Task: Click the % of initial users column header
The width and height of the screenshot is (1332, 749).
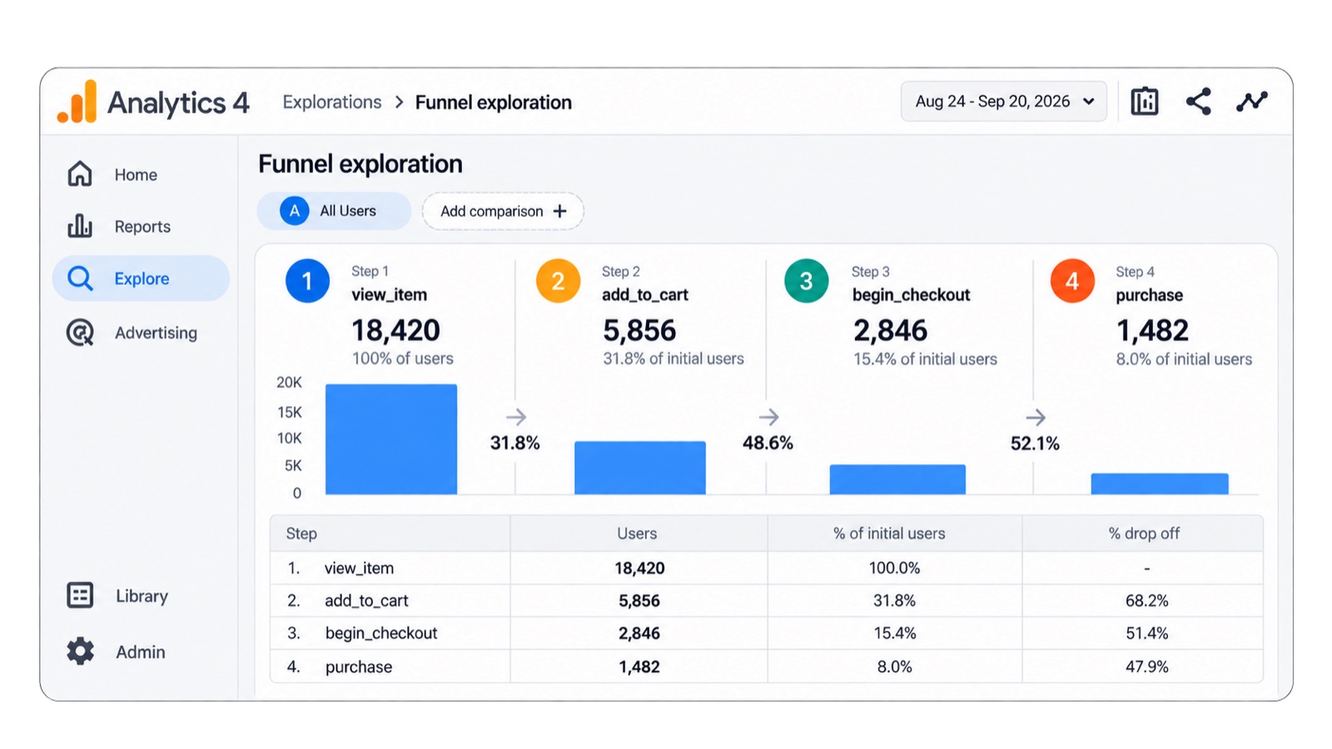Action: (889, 533)
